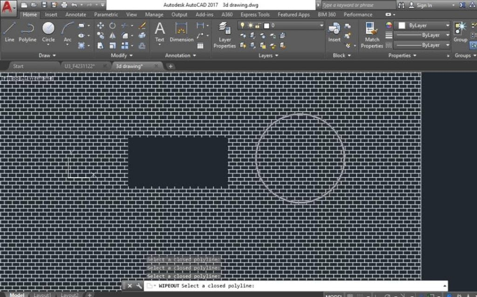Click the Erase tool icon
Image resolution: width=477 pixels, height=297 pixels.
(142, 26)
